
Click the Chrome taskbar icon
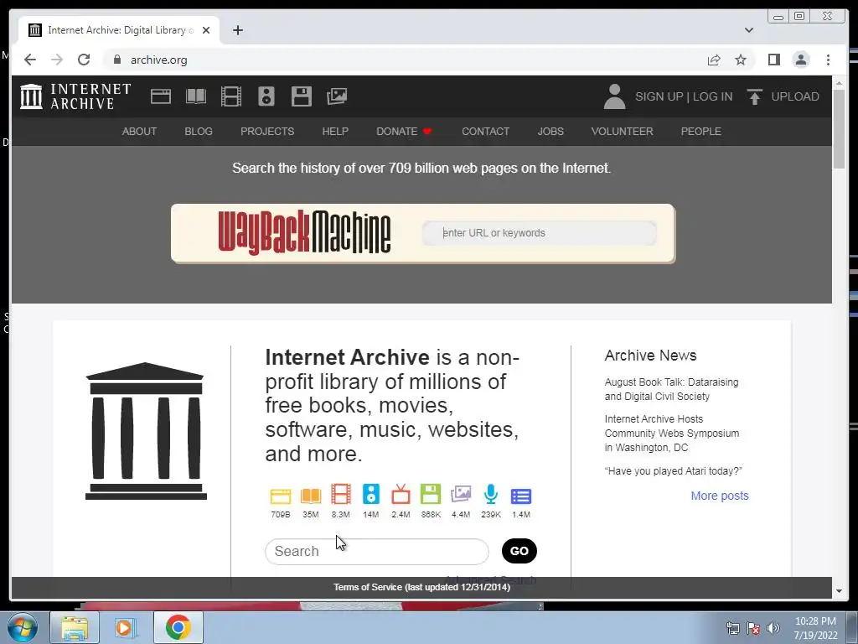click(x=178, y=627)
